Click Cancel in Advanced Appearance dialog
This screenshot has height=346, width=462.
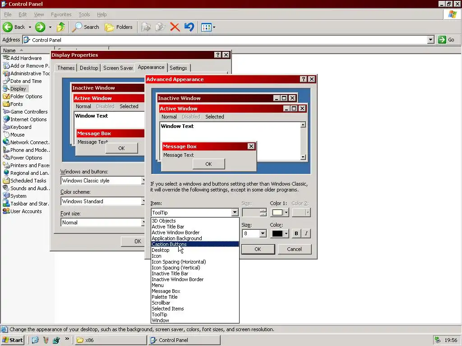(x=294, y=249)
